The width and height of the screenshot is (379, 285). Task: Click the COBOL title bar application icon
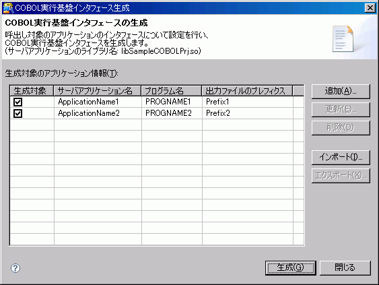pyautogui.click(x=7, y=8)
